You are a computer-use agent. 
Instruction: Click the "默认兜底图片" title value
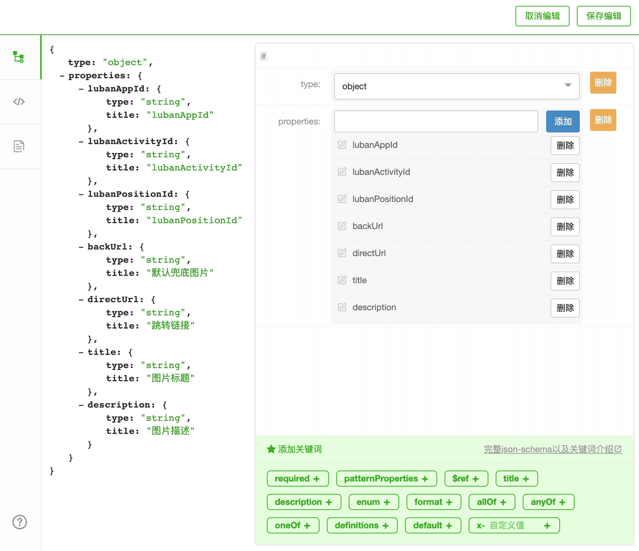180,273
